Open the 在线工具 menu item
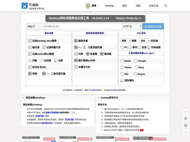190x142 pixels. (154, 6)
